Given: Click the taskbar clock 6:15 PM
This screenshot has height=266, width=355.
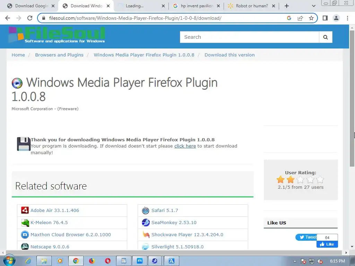Looking at the screenshot, I should [337, 261].
